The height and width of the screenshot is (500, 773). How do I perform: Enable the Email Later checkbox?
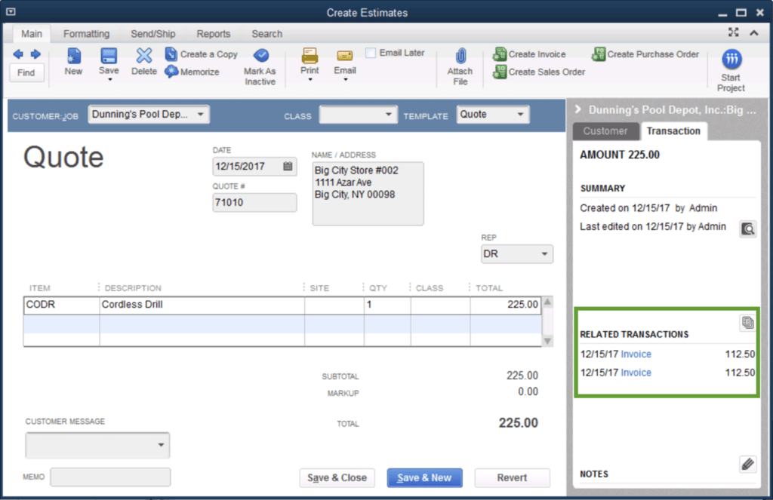click(371, 53)
